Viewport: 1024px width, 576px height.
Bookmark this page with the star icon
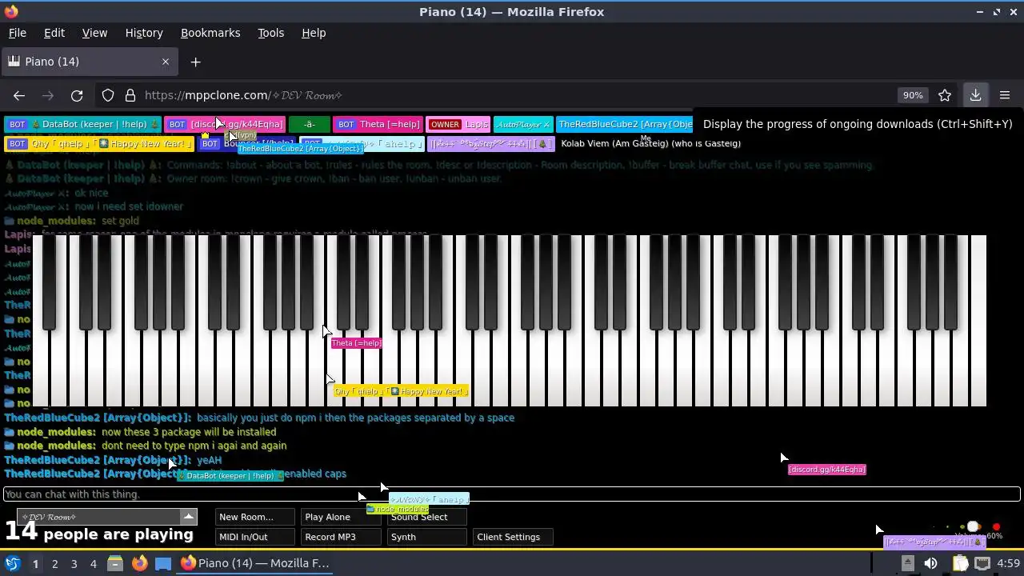[945, 95]
